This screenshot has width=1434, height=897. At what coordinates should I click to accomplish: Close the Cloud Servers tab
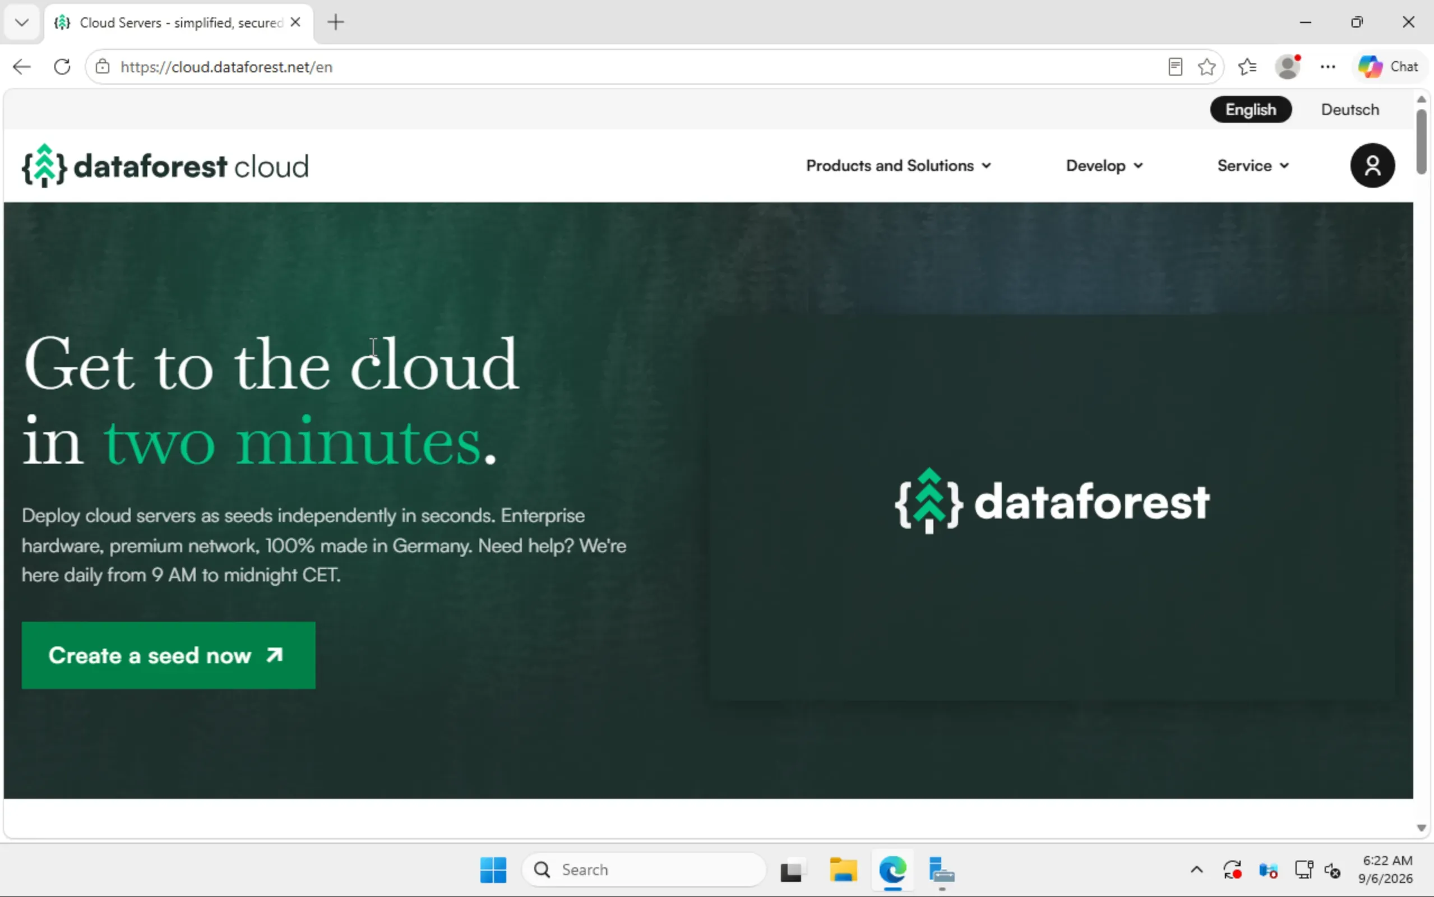pos(295,22)
